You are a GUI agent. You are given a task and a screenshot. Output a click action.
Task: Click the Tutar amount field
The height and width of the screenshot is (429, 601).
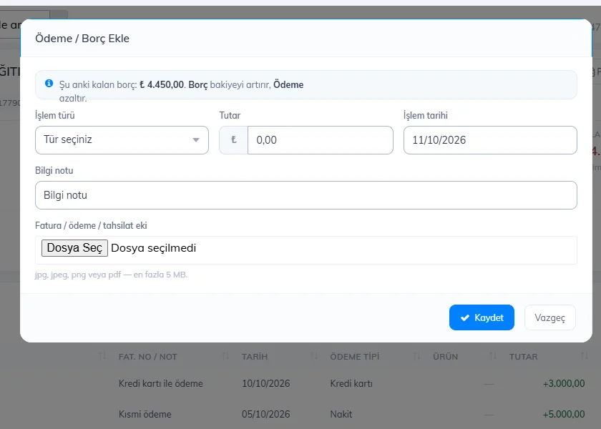click(x=321, y=140)
